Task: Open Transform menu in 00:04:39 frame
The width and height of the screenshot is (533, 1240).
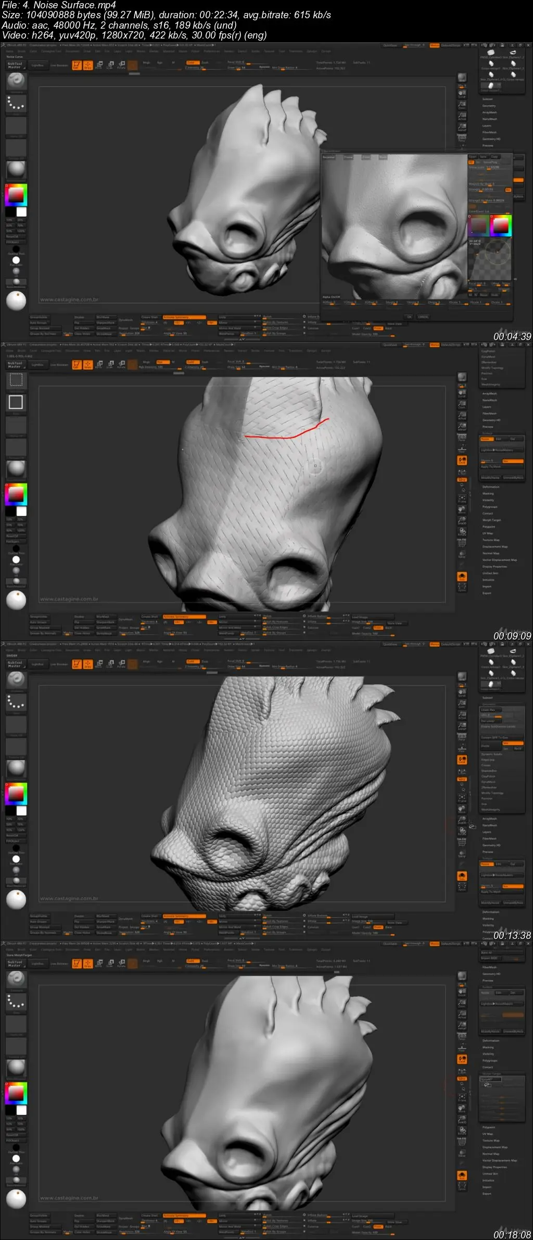Action: [x=296, y=52]
